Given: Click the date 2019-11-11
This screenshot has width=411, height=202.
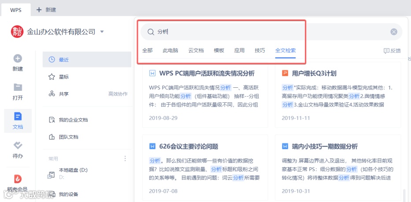Looking at the screenshot, I should tap(296, 118).
